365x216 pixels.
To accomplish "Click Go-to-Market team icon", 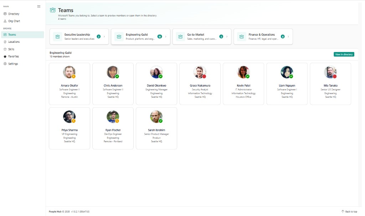I will pyautogui.click(x=180, y=37).
